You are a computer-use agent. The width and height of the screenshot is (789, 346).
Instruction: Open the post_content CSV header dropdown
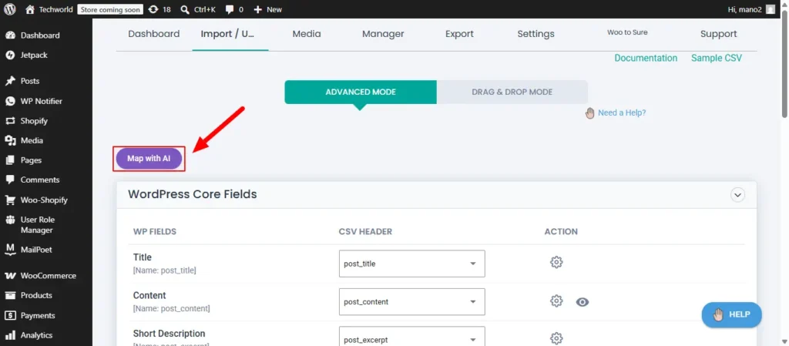pos(412,302)
